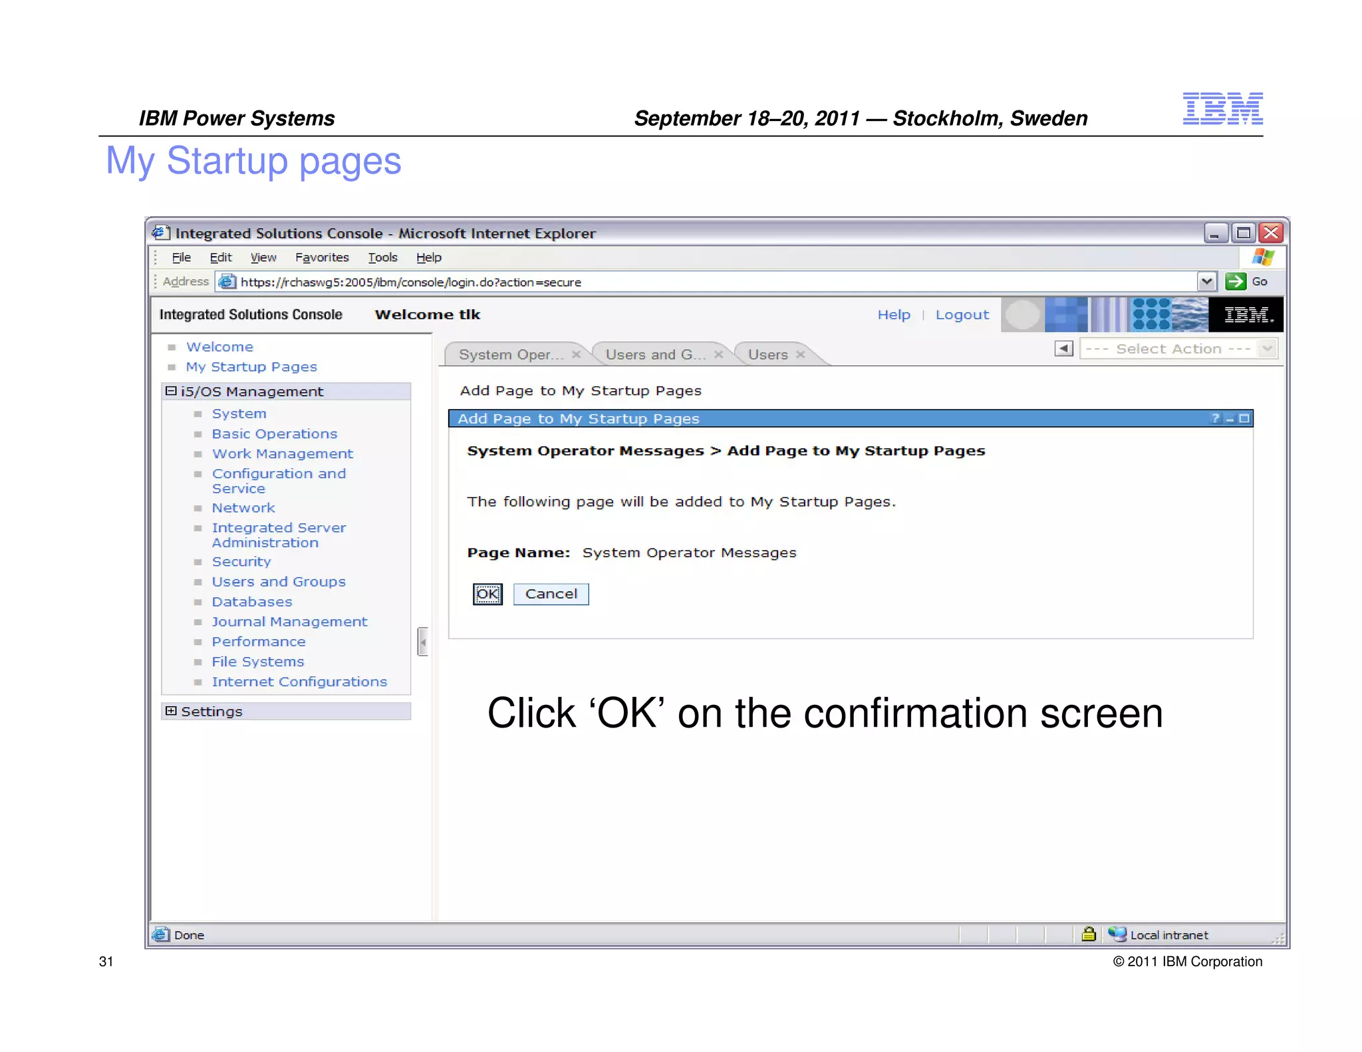This screenshot has width=1362, height=1052.
Task: Click the Cancel button
Action: point(551,594)
